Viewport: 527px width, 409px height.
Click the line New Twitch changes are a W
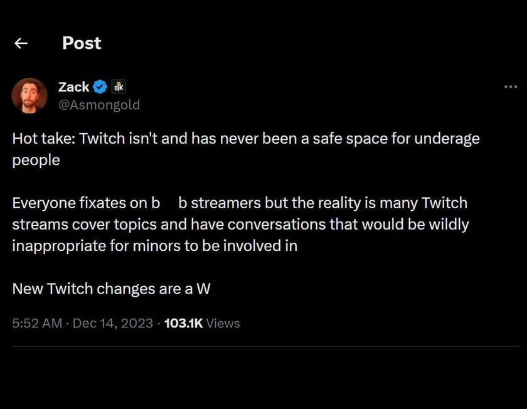111,289
